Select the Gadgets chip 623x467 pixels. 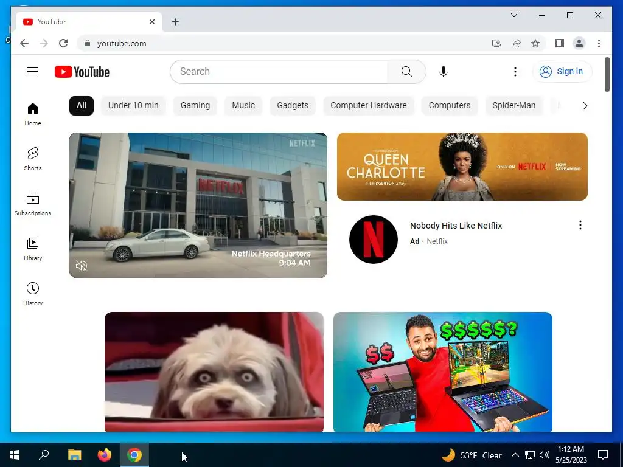[293, 106]
